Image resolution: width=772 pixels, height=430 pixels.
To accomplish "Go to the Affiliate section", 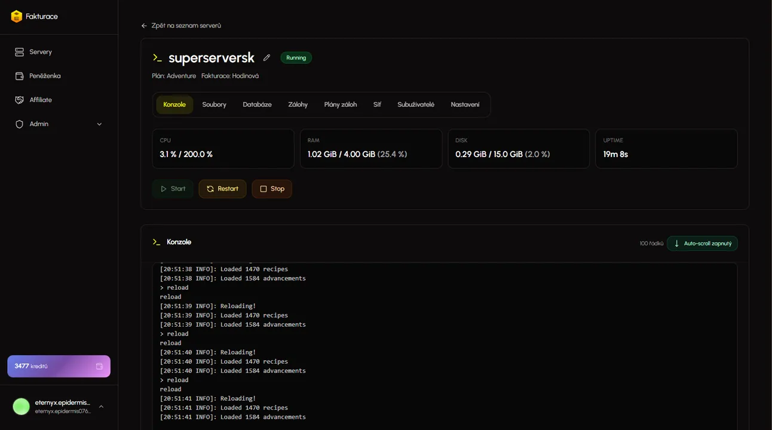I will pos(40,100).
